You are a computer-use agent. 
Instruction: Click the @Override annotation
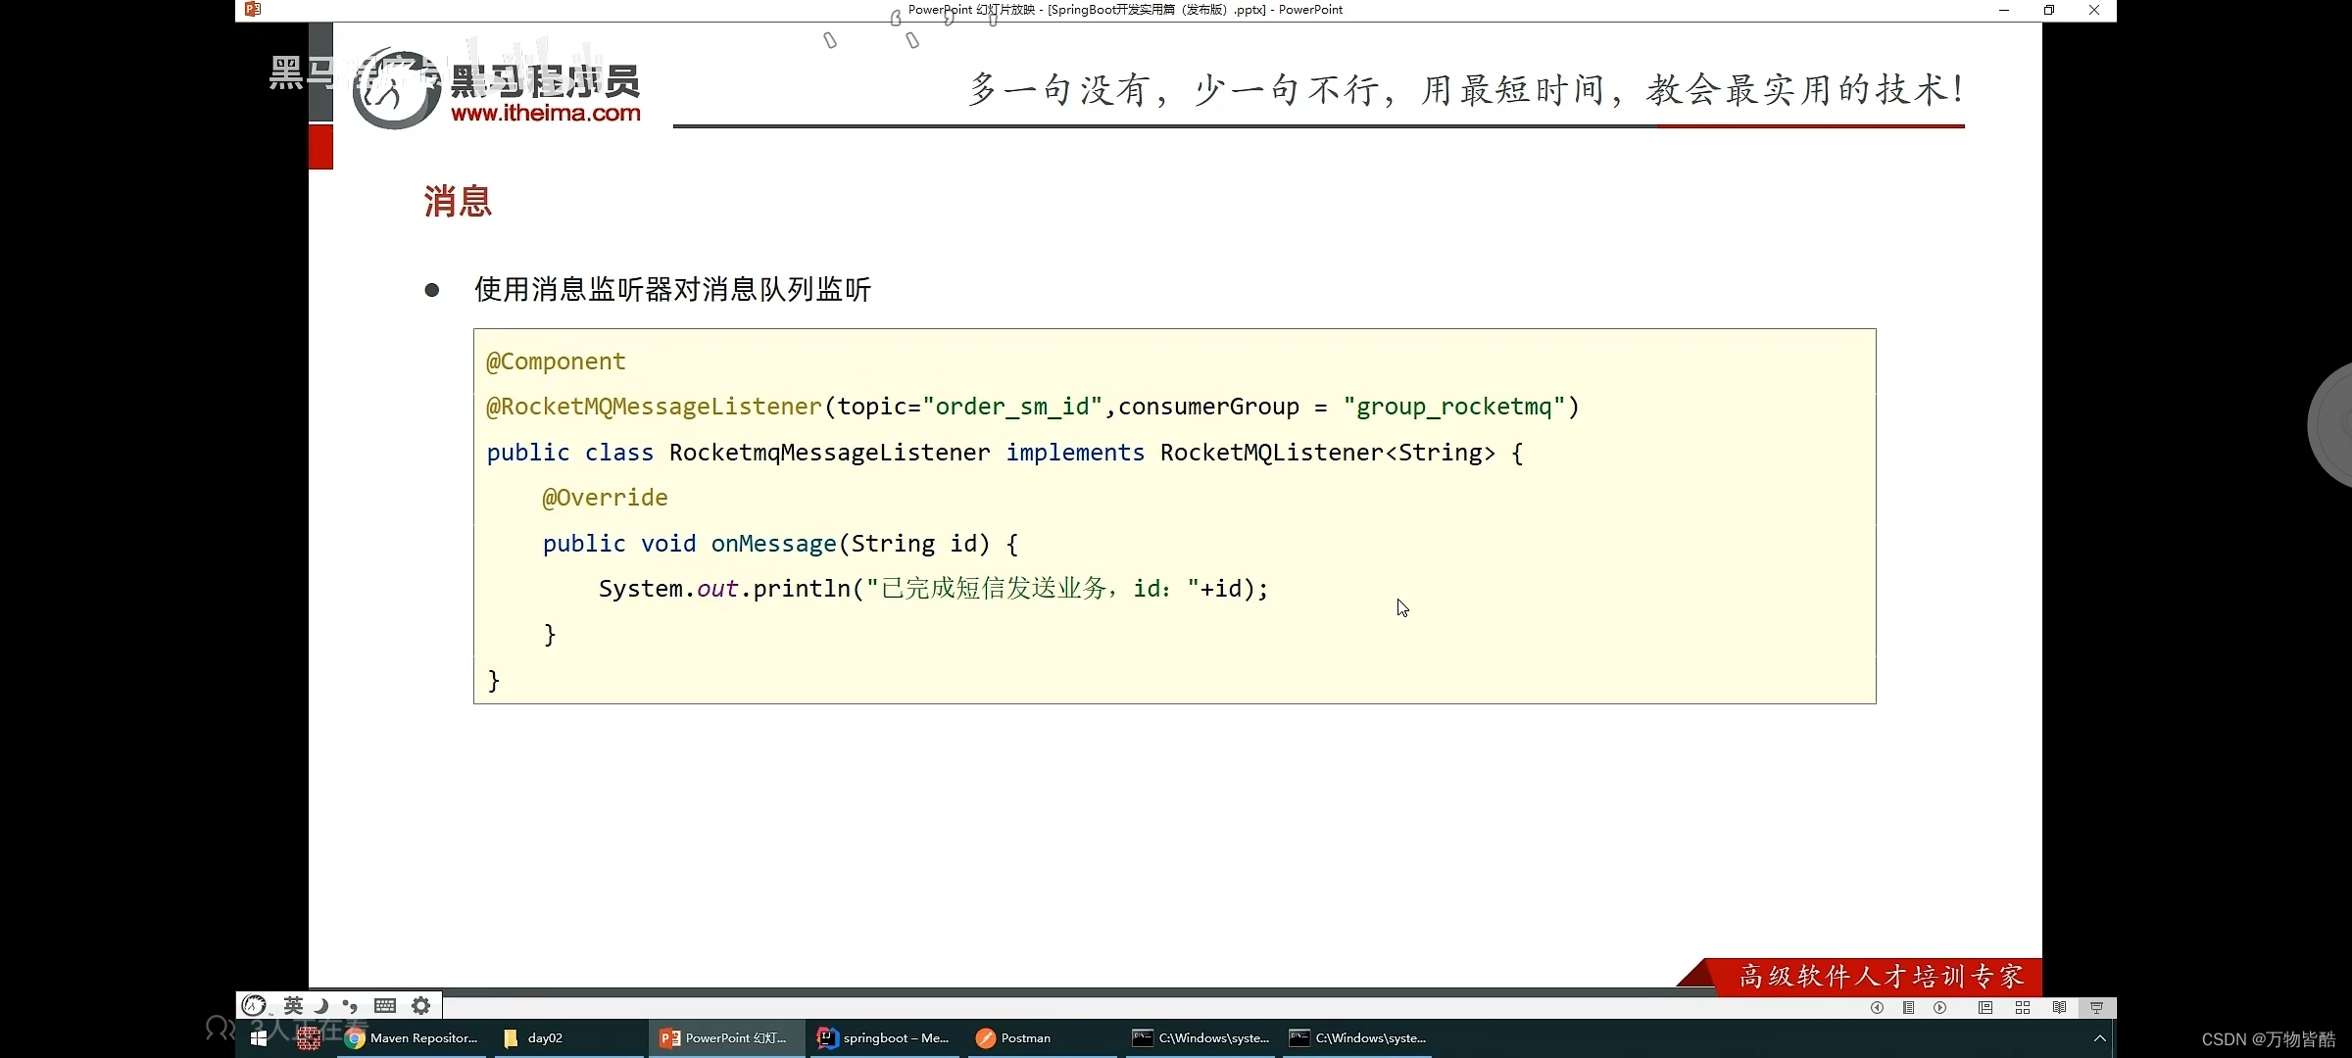[x=605, y=498]
